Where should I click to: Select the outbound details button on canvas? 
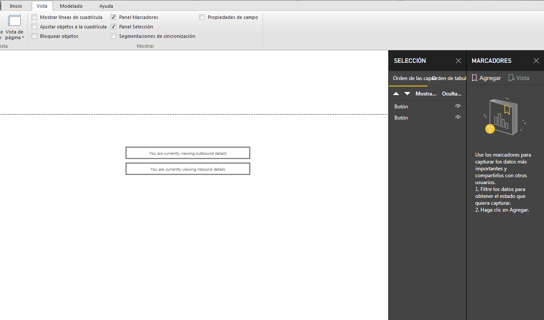188,153
